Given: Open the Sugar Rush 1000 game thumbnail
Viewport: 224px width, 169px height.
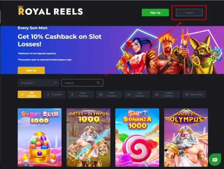Looking at the screenshot, I should [40, 138].
